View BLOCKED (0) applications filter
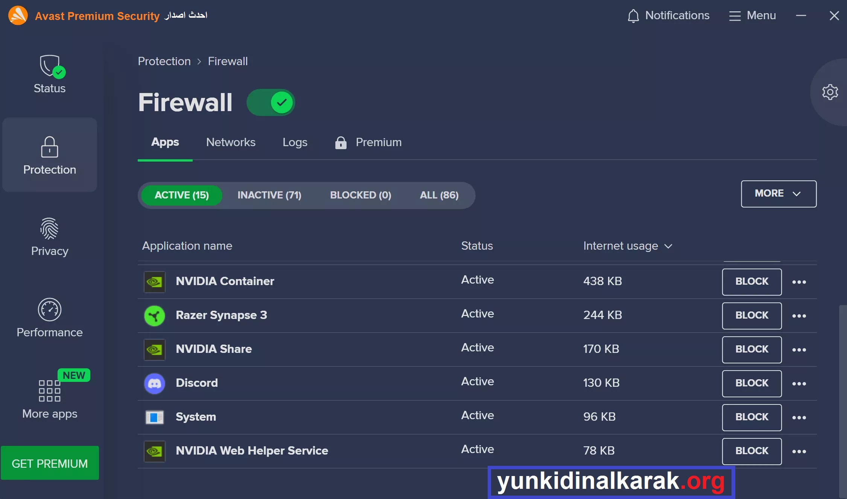 coord(360,195)
